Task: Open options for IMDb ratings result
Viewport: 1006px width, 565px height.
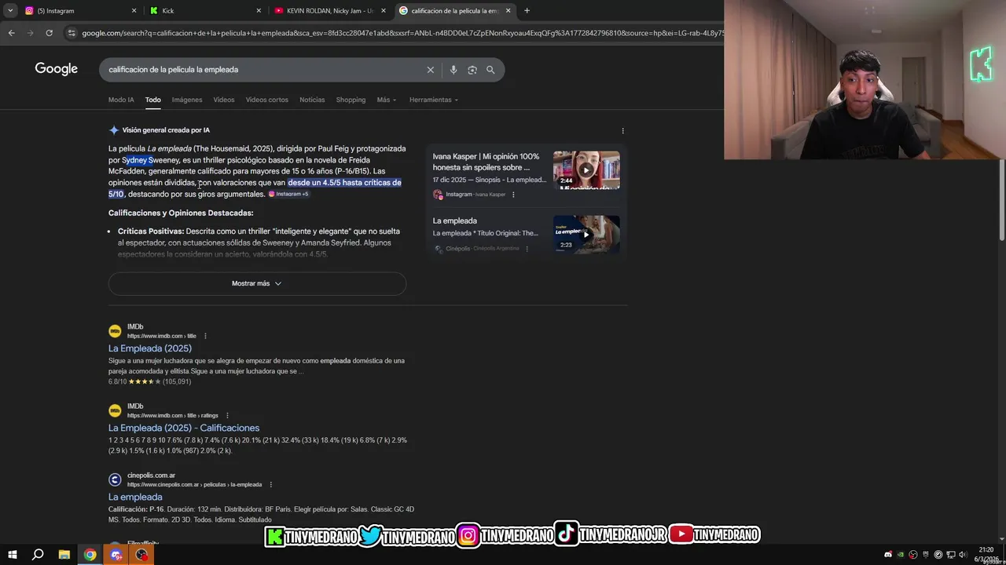Action: point(227,416)
